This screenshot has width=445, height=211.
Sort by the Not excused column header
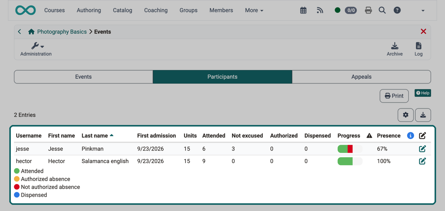click(247, 136)
